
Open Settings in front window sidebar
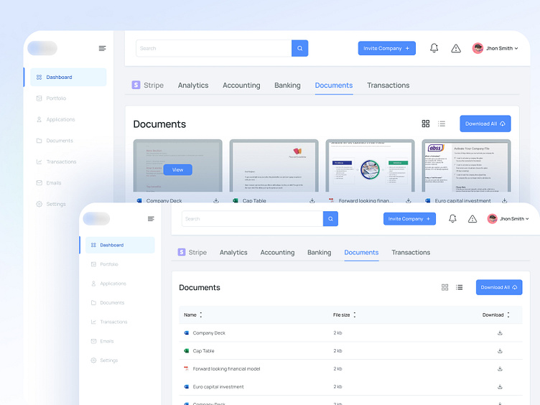pyautogui.click(x=104, y=360)
